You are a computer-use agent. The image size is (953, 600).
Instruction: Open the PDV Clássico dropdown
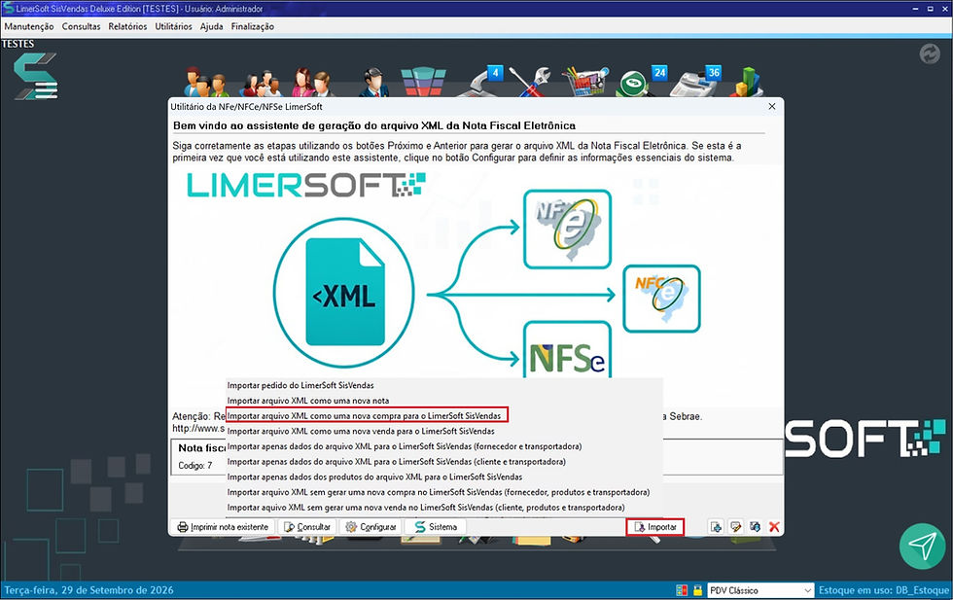point(760,590)
